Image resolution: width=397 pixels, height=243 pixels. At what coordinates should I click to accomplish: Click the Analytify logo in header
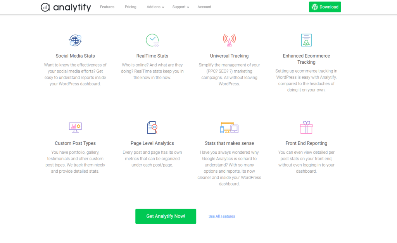[66, 7]
